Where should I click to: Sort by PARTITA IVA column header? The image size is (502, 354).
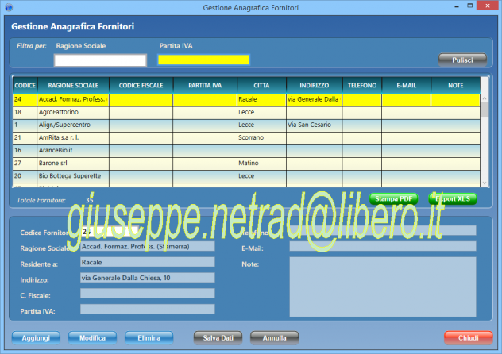pyautogui.click(x=205, y=86)
